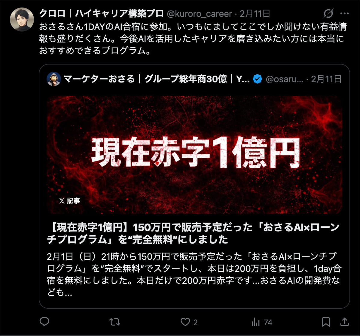Click quoted post's @osaru handle
The image size is (360, 336).
pos(285,79)
